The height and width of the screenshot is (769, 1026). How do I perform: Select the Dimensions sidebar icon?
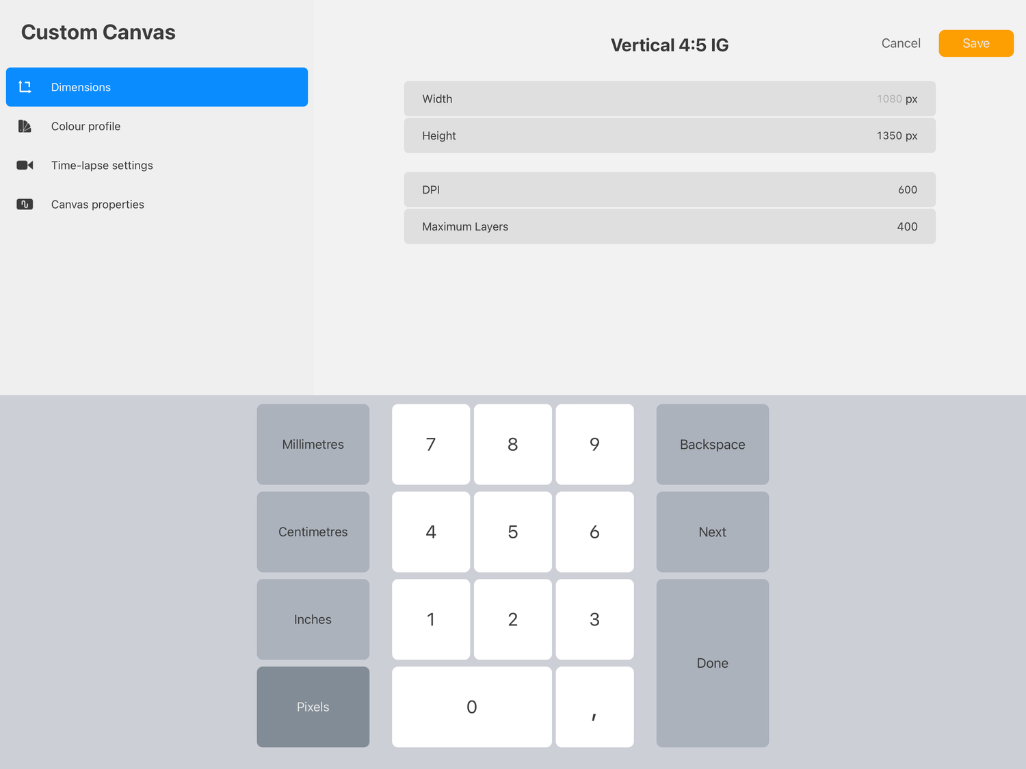click(x=25, y=87)
